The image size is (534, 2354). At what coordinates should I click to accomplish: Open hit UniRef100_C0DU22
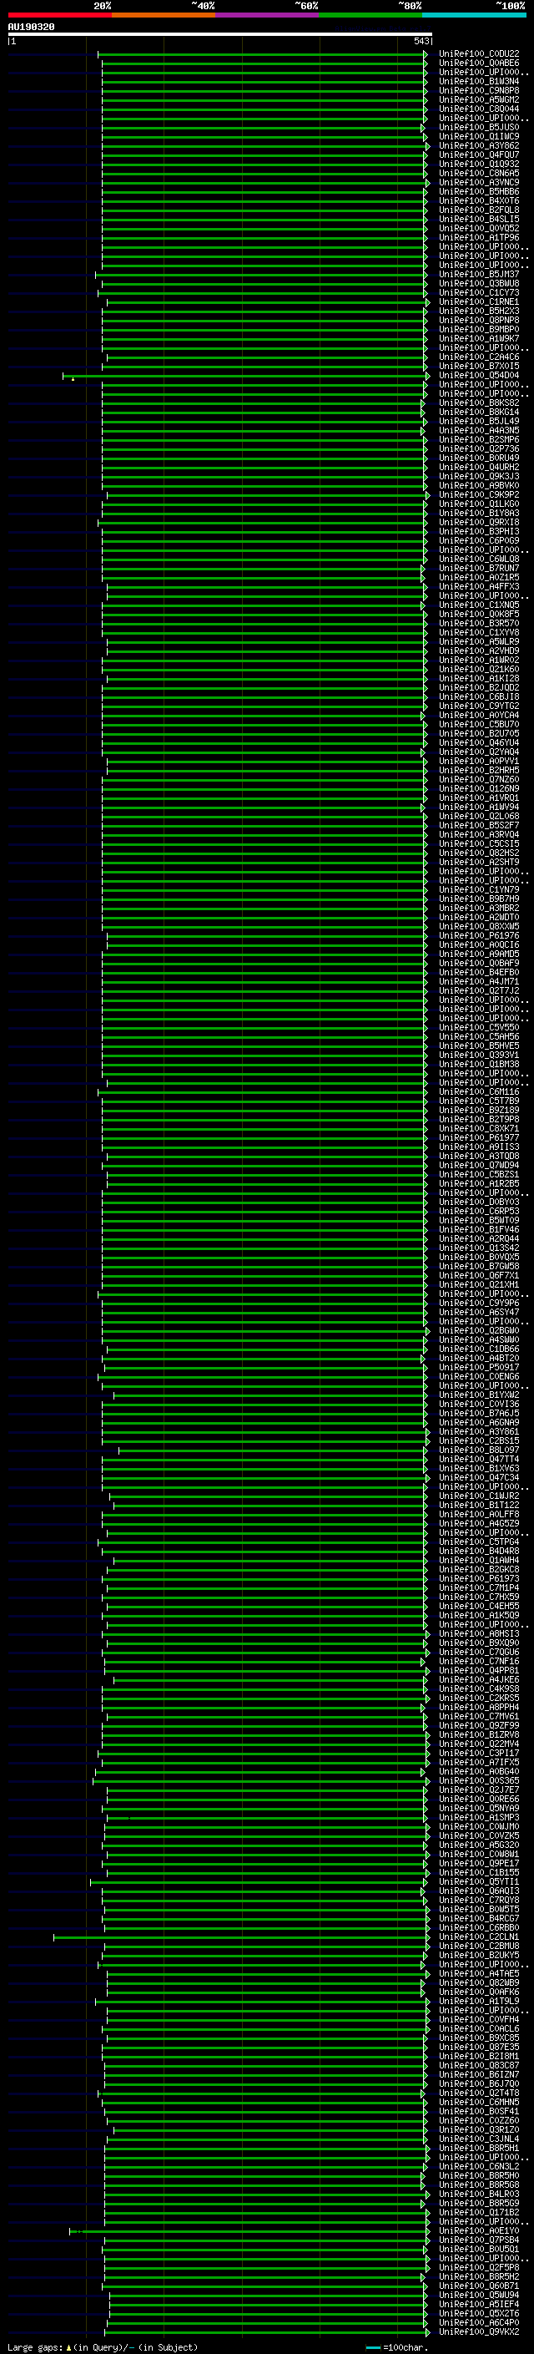tap(479, 54)
